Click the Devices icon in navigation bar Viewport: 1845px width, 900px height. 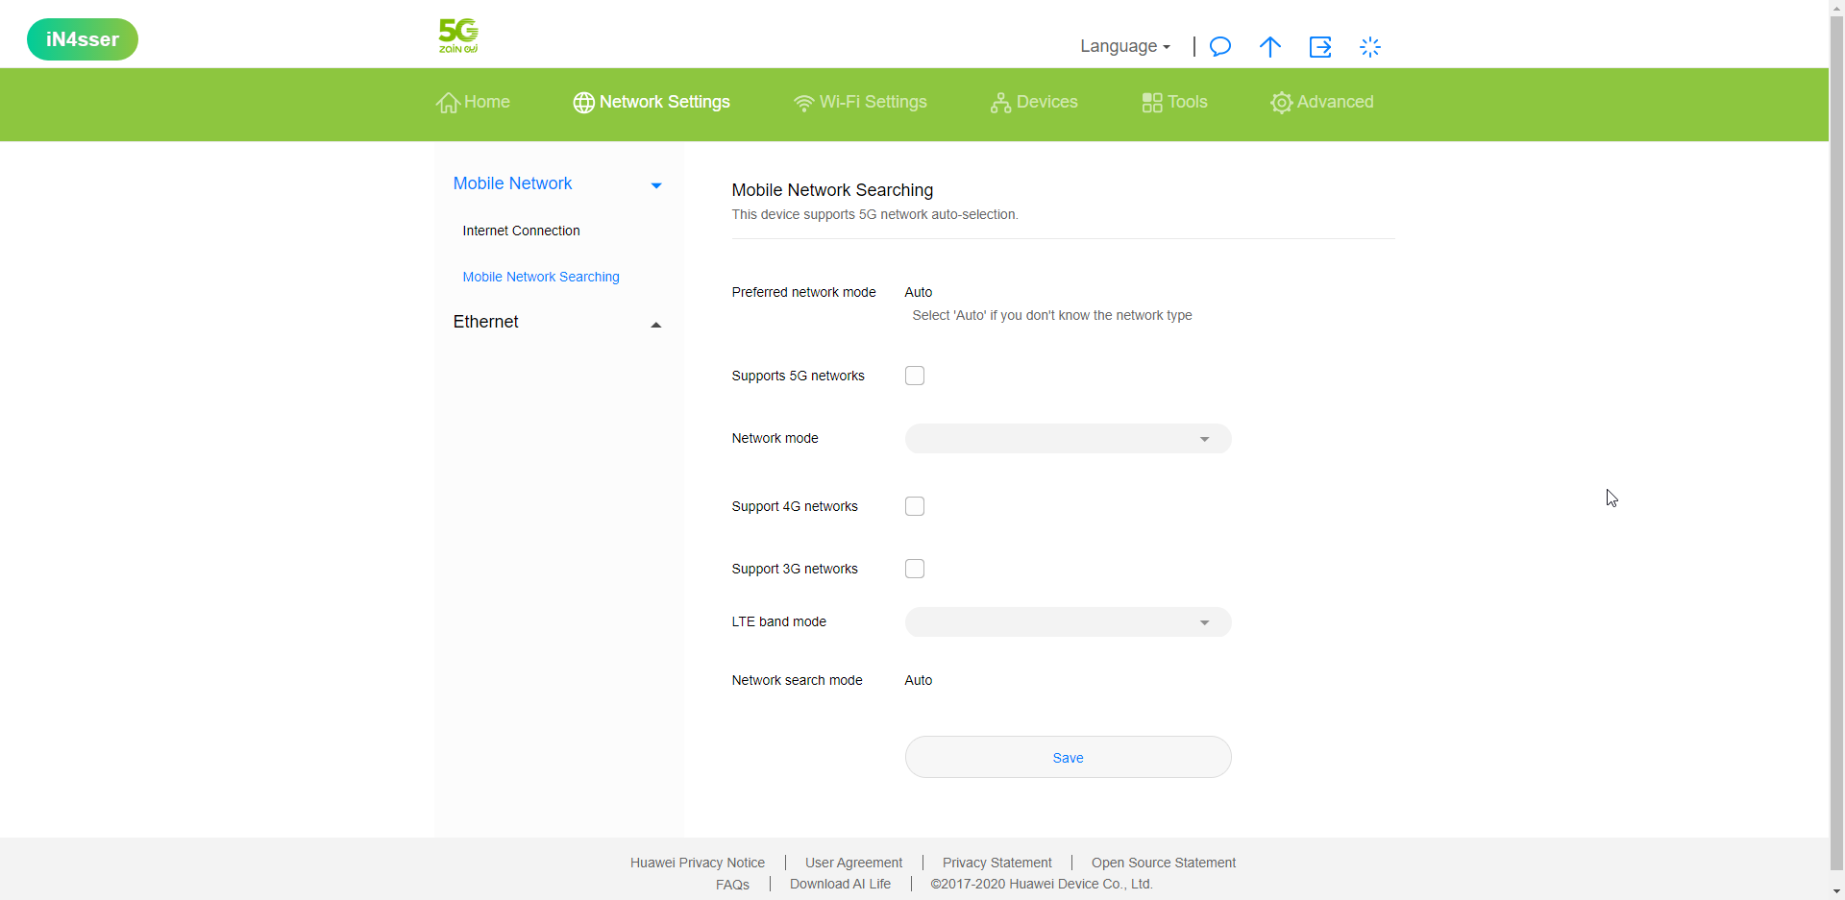pyautogui.click(x=1000, y=103)
